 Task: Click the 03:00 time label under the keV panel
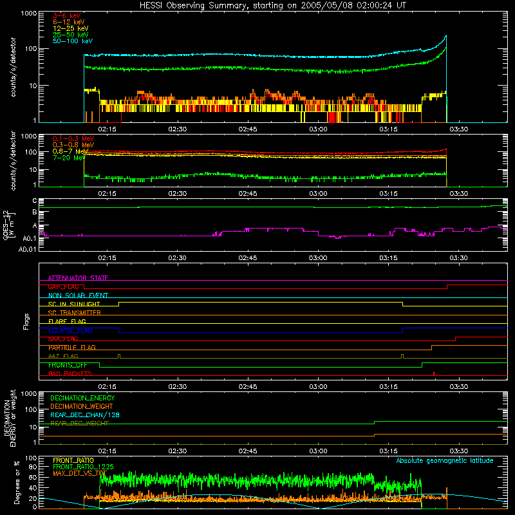[x=318, y=129]
